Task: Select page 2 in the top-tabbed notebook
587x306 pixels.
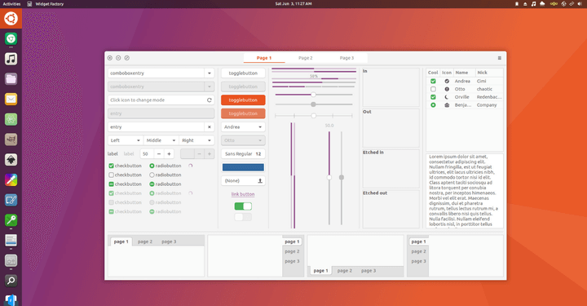Action: [x=145, y=242]
